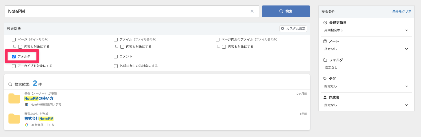Viewport: 421px width, 137px height.
Task: Open the NotePMの使い方 folder result
Action: pyautogui.click(x=39, y=98)
